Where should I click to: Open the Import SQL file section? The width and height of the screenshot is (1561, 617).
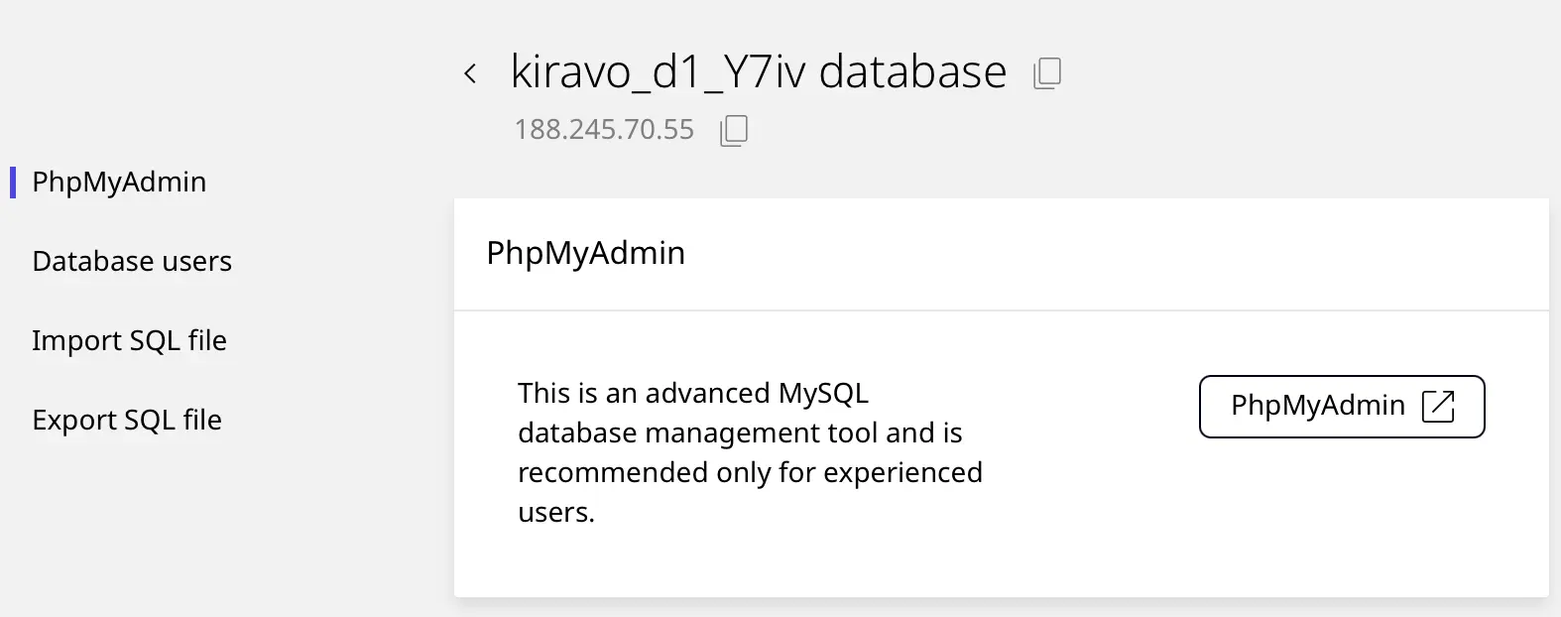[x=129, y=340]
